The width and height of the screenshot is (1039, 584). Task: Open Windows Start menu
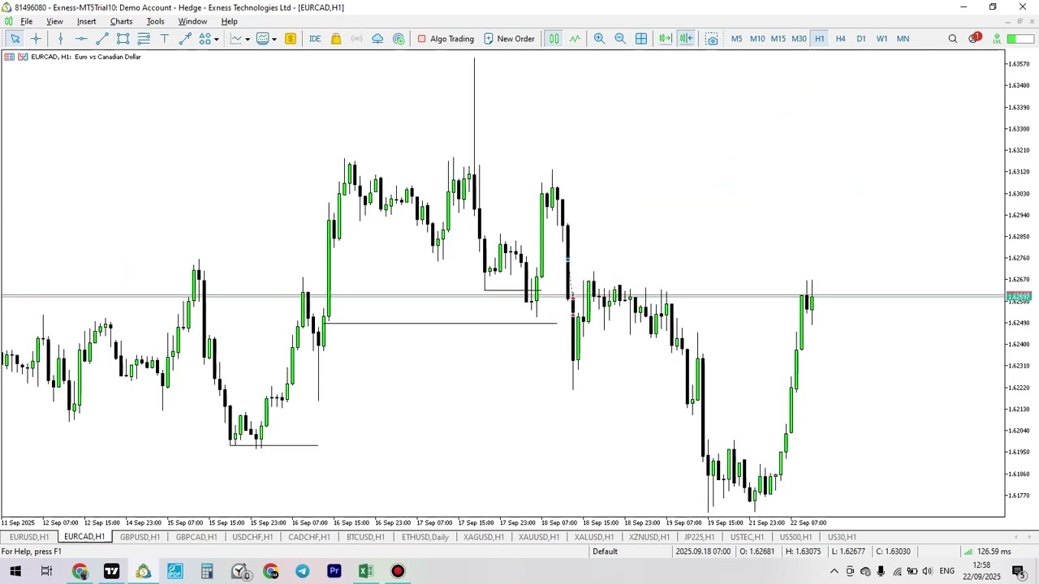point(15,571)
